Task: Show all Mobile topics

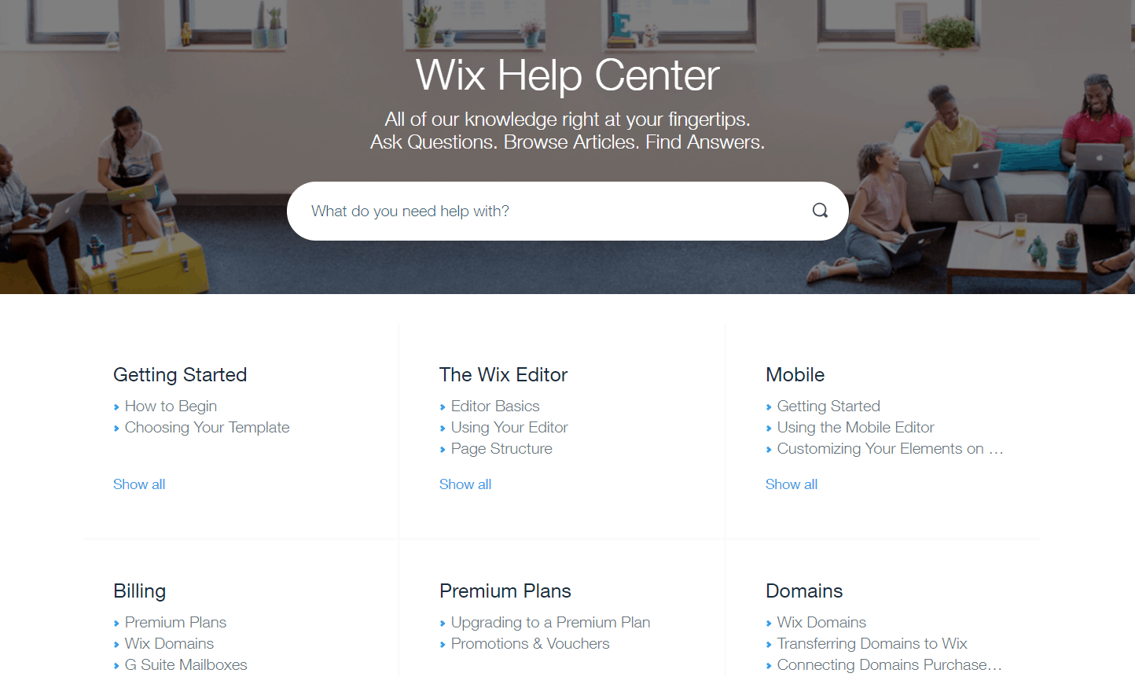Action: click(792, 484)
